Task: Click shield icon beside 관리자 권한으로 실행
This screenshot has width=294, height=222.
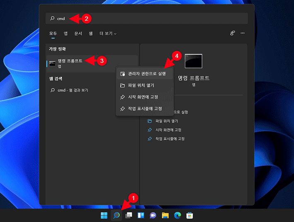Action: 123,74
